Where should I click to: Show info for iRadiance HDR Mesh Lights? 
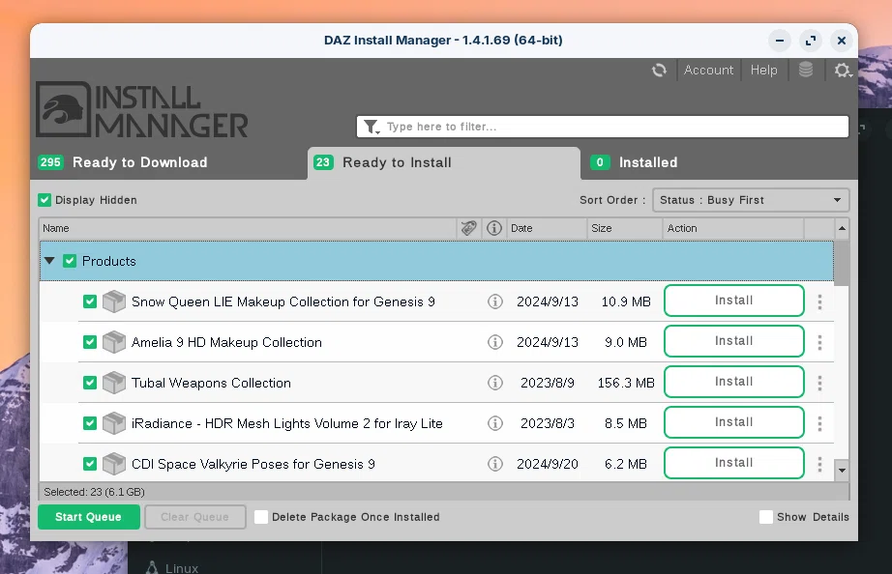point(495,423)
